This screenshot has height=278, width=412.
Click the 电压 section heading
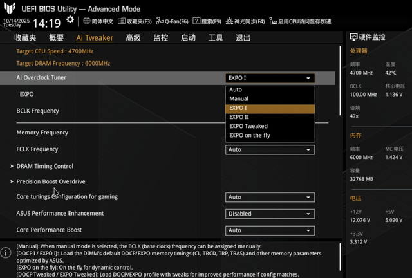355,198
